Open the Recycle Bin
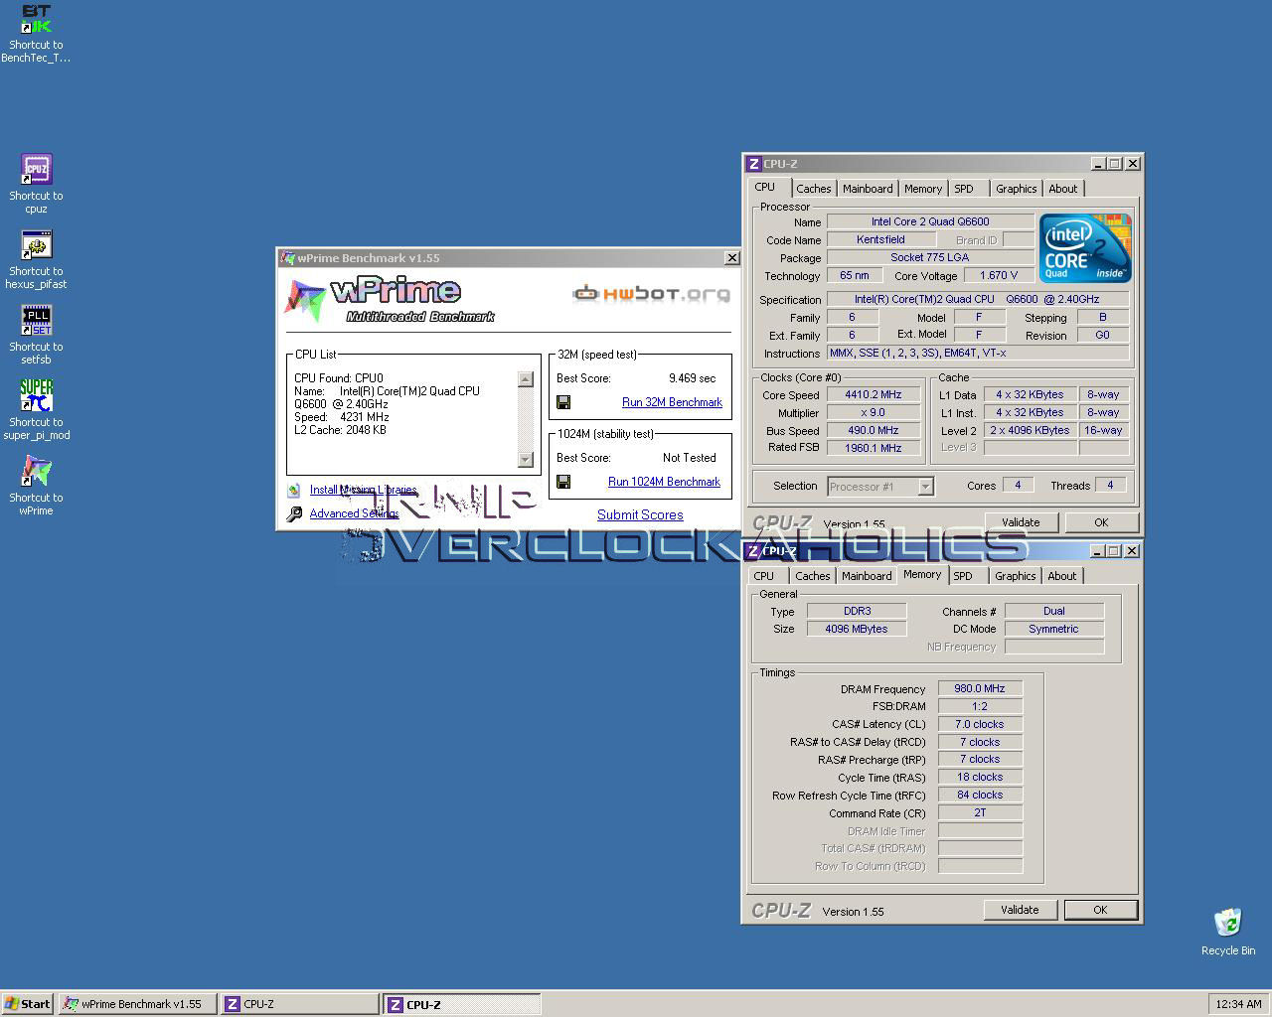Viewport: 1272px width, 1017px height. 1227,923
